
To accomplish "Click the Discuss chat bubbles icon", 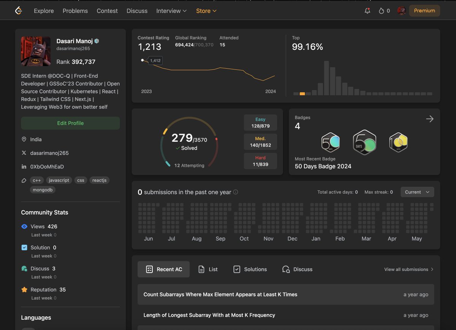I will (x=24, y=269).
